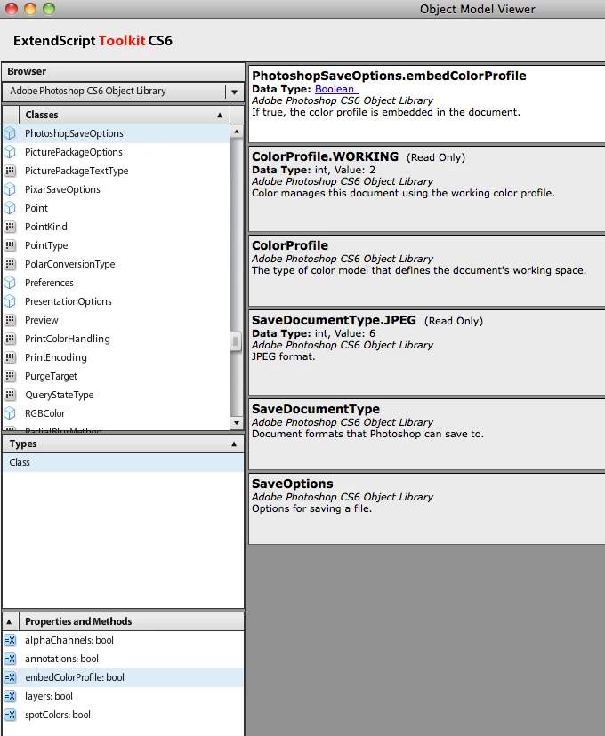Click the ColorProfile heading text
Viewport: 605px width, 736px height.
click(290, 245)
